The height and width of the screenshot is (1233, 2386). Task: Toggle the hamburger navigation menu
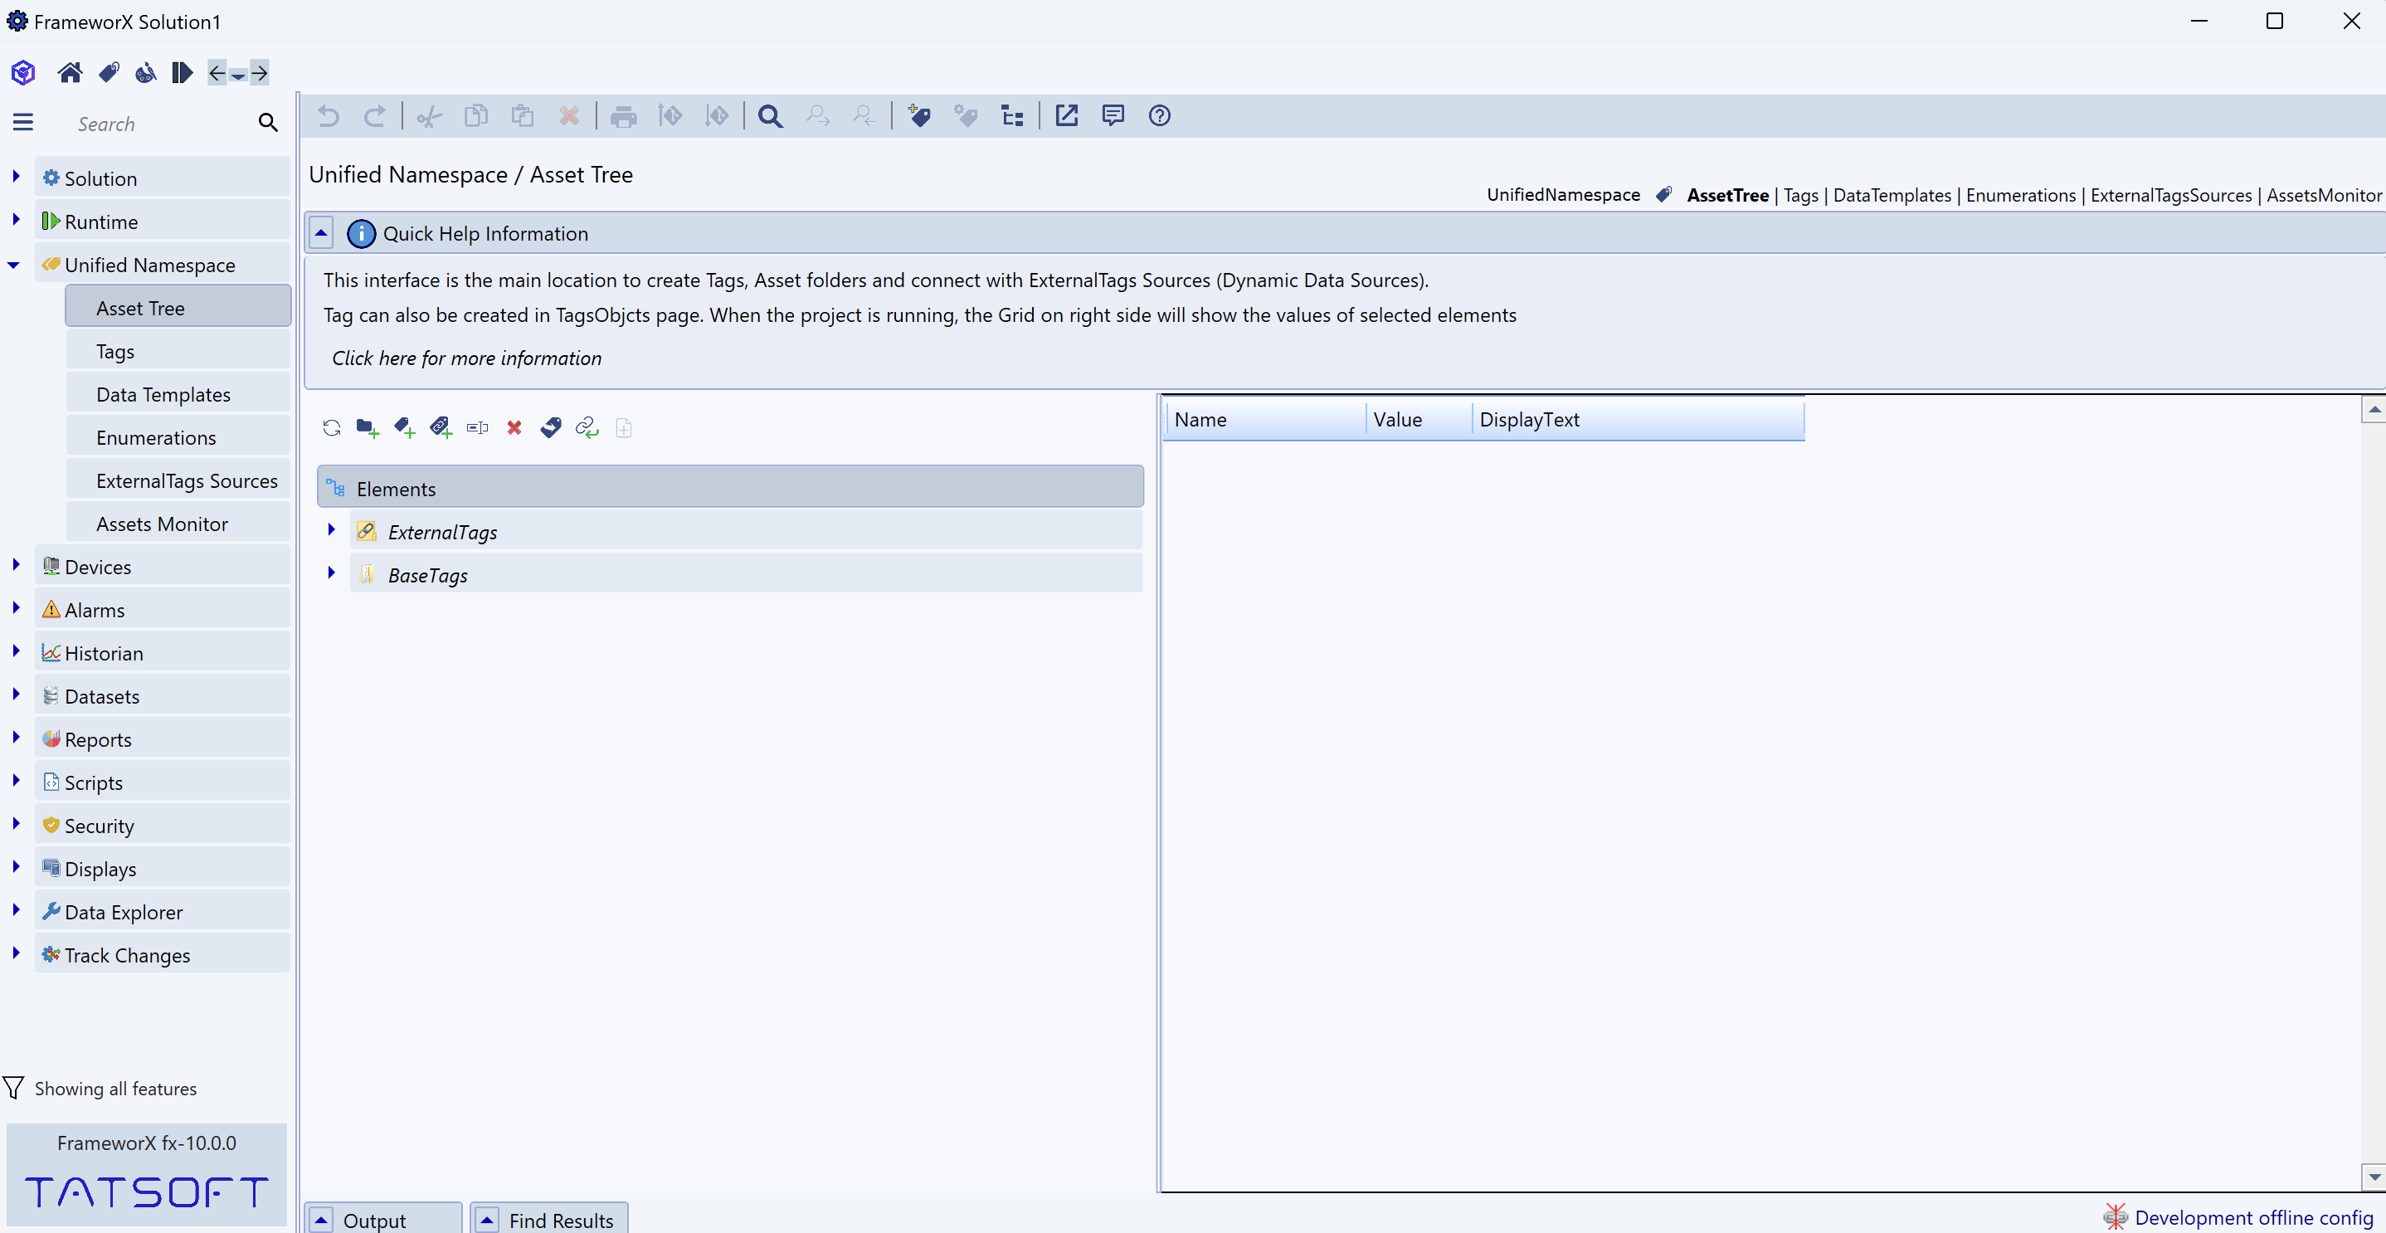tap(23, 122)
